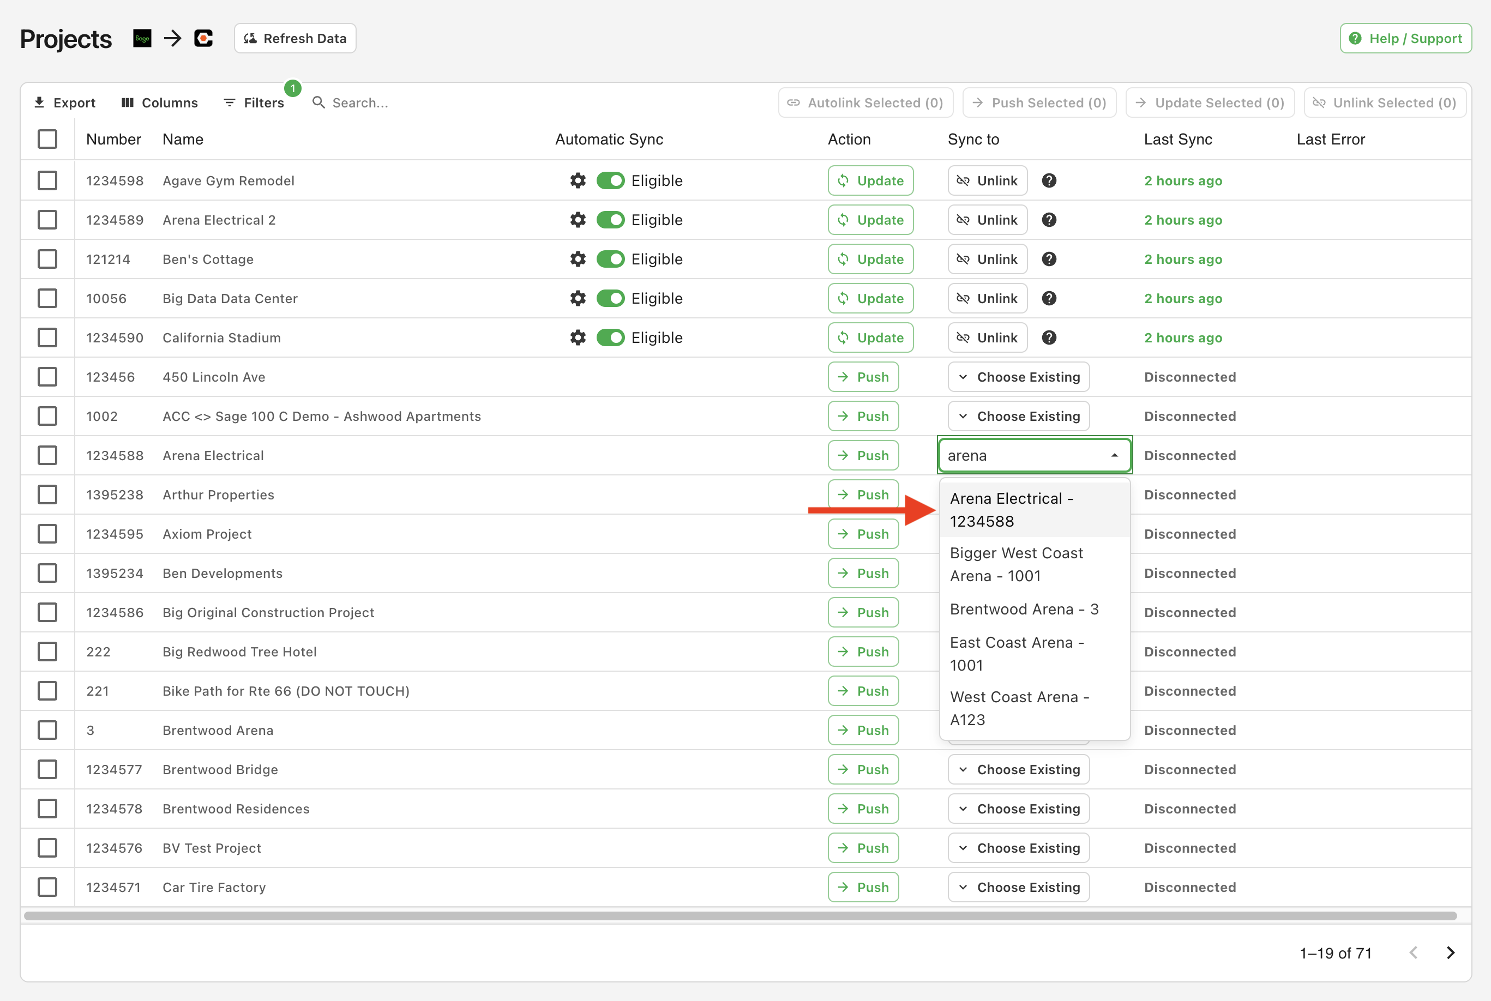Select checkbox for 450 Lincoln Ave row
Image resolution: width=1491 pixels, height=1001 pixels.
[47, 377]
